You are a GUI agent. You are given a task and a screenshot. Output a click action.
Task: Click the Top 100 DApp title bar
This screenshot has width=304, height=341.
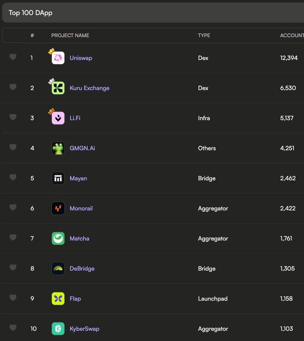tap(152, 13)
